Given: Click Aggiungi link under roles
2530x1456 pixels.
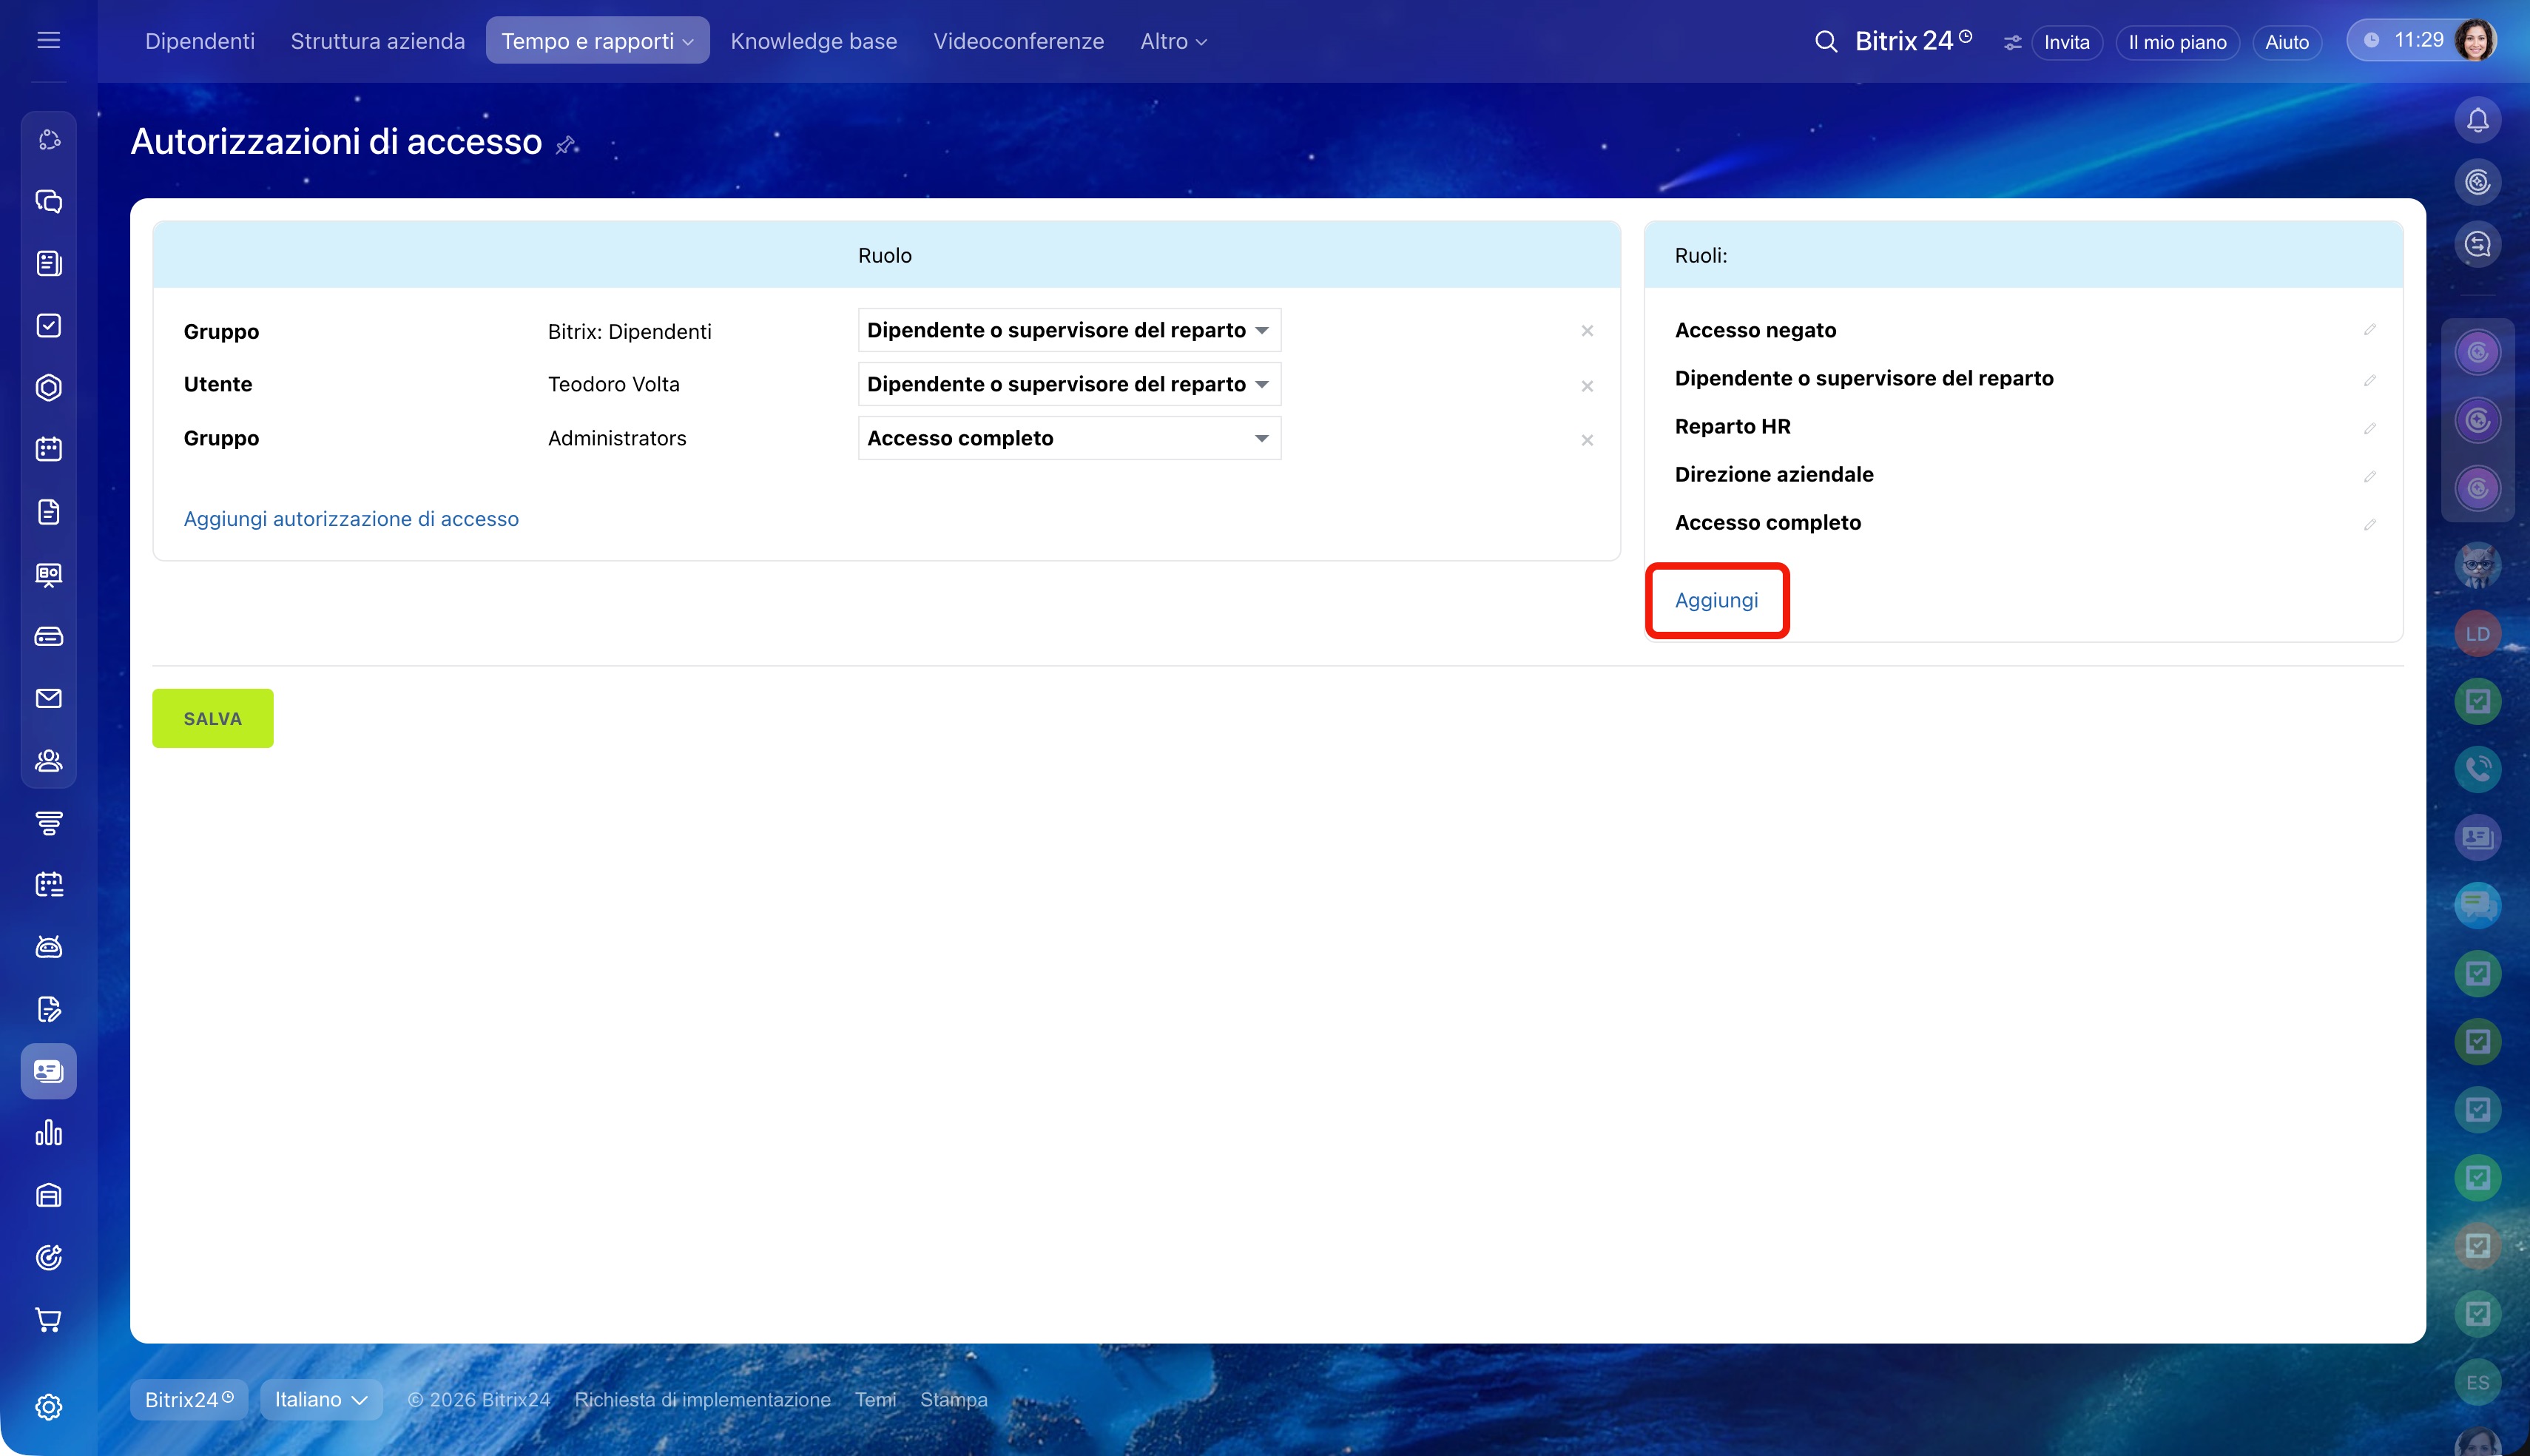Looking at the screenshot, I should tap(1716, 600).
